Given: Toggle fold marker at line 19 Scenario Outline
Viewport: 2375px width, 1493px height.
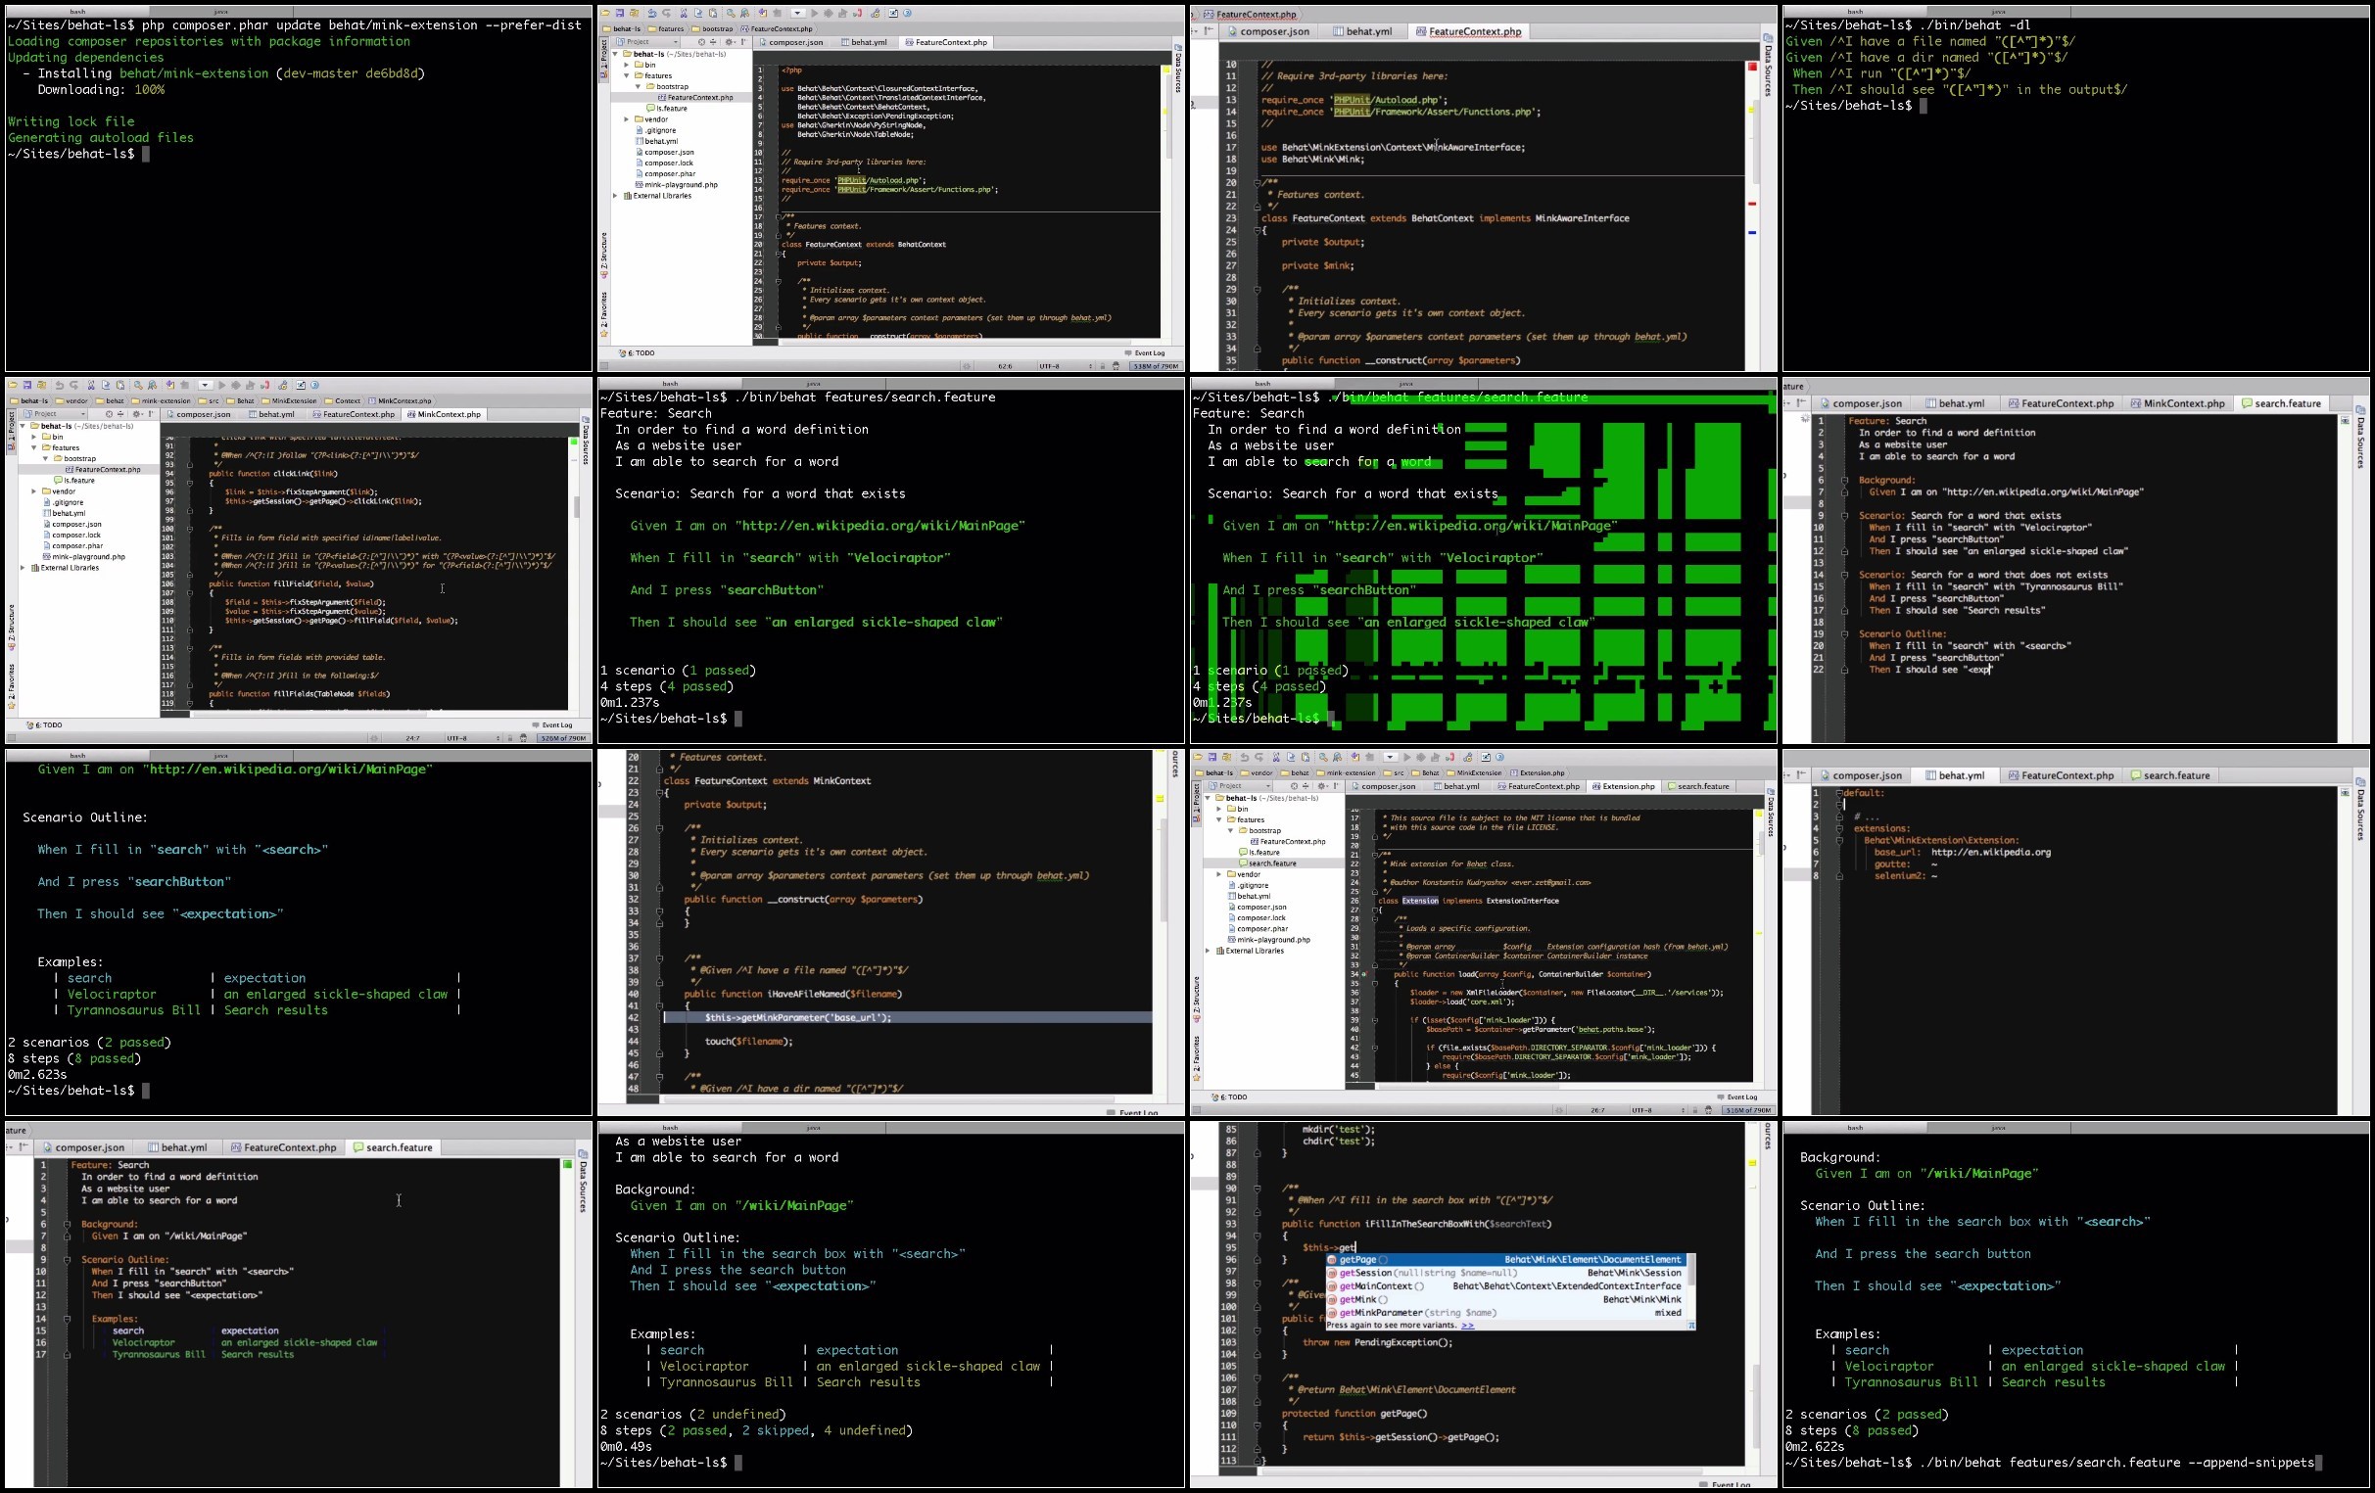Looking at the screenshot, I should (1844, 634).
